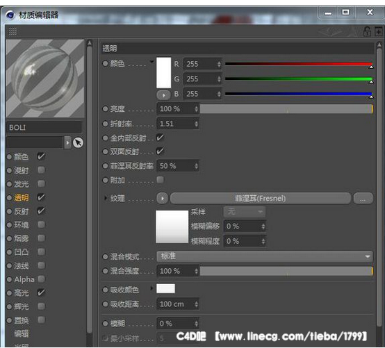Click the faded back arrow navigation icon
Viewport: 385px width, 348px height.
pos(330,31)
